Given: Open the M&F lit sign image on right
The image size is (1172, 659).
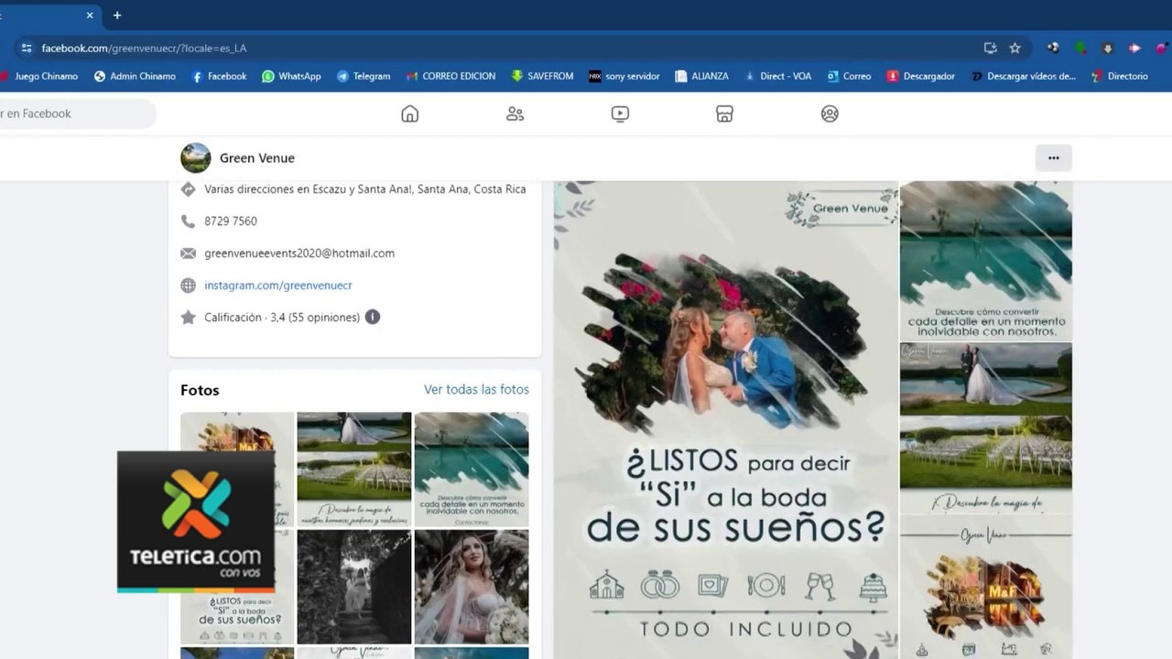Looking at the screenshot, I should tap(986, 587).
